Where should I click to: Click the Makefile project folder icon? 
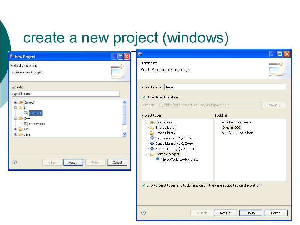(152, 154)
